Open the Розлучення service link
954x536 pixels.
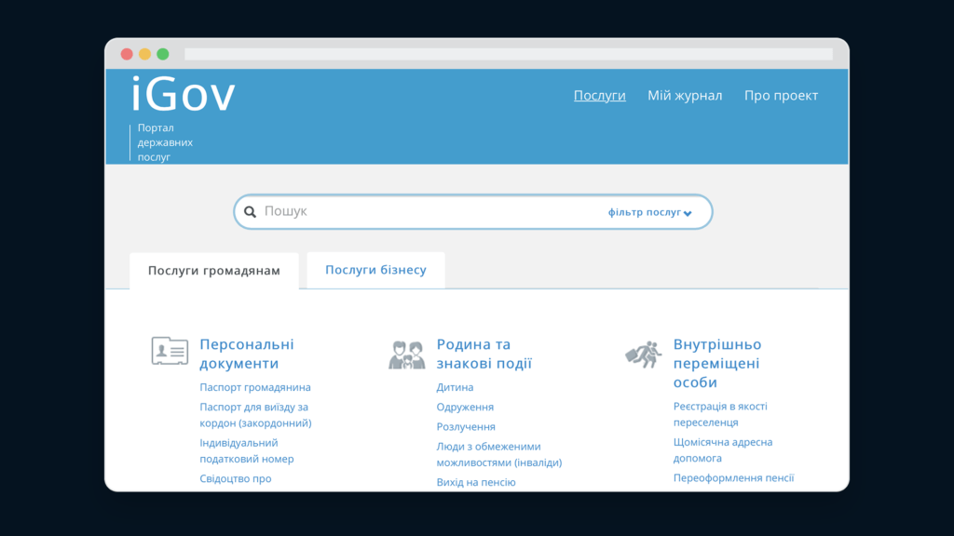click(x=466, y=426)
